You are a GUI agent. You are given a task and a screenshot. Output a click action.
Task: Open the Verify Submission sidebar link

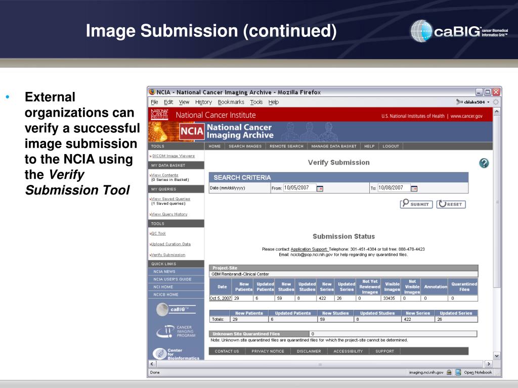pyautogui.click(x=168, y=255)
